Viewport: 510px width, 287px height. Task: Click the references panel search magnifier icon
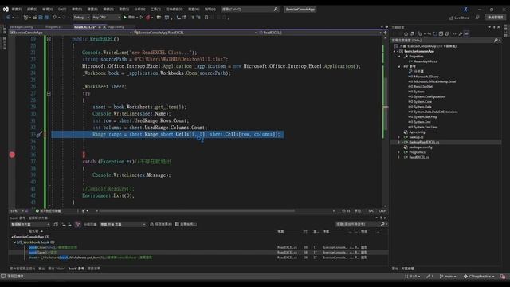tap(382, 224)
